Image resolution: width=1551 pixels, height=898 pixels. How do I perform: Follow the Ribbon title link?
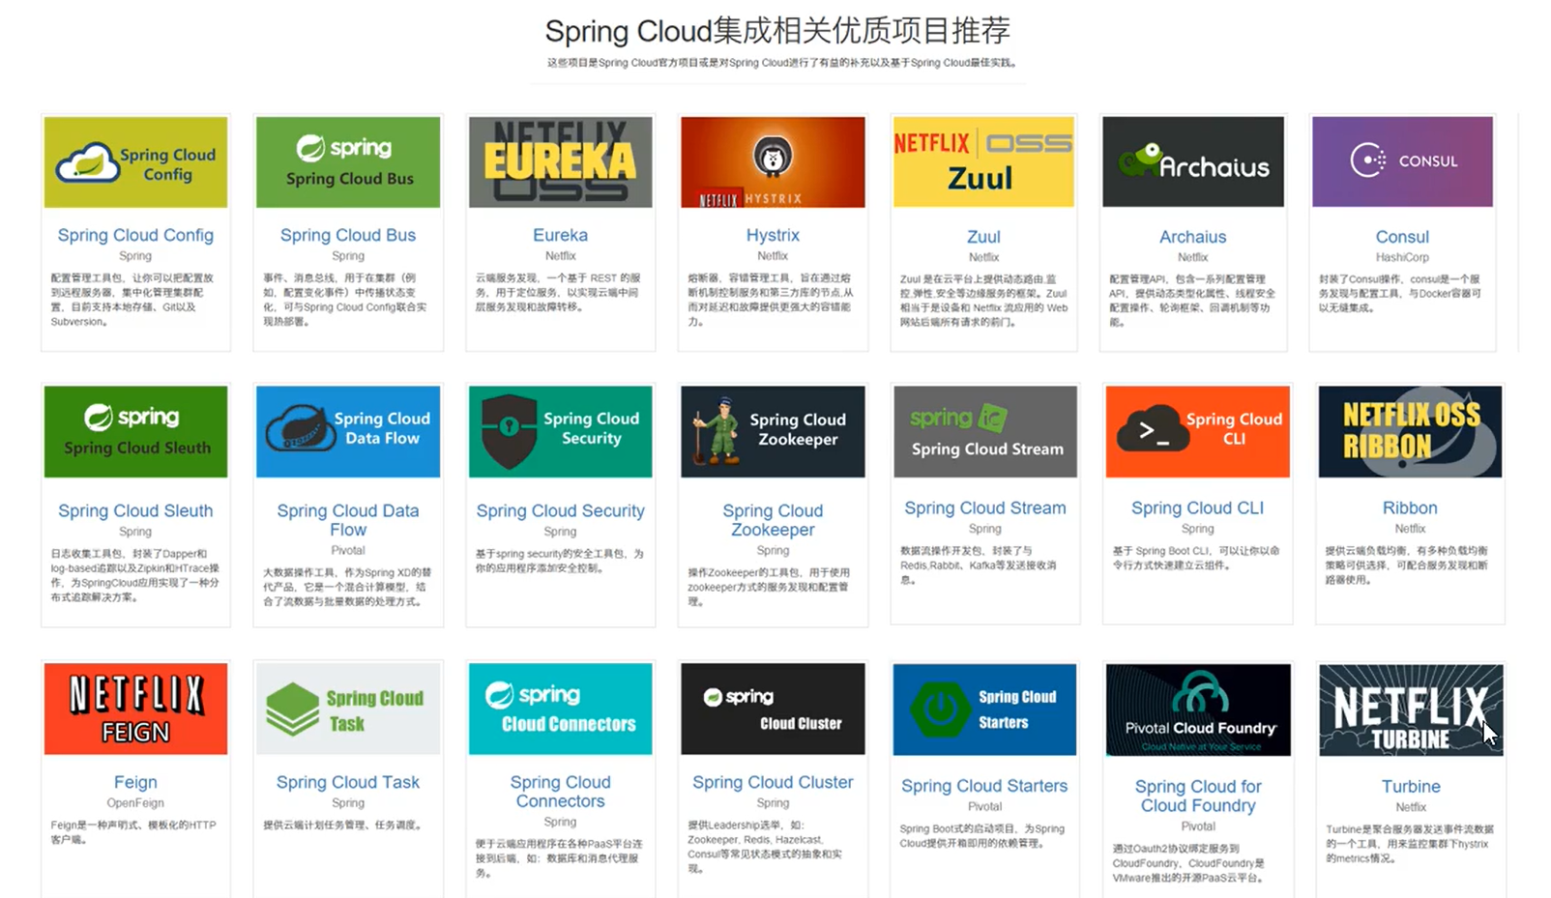tap(1410, 507)
